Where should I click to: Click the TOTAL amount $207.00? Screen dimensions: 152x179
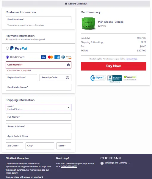142,51
